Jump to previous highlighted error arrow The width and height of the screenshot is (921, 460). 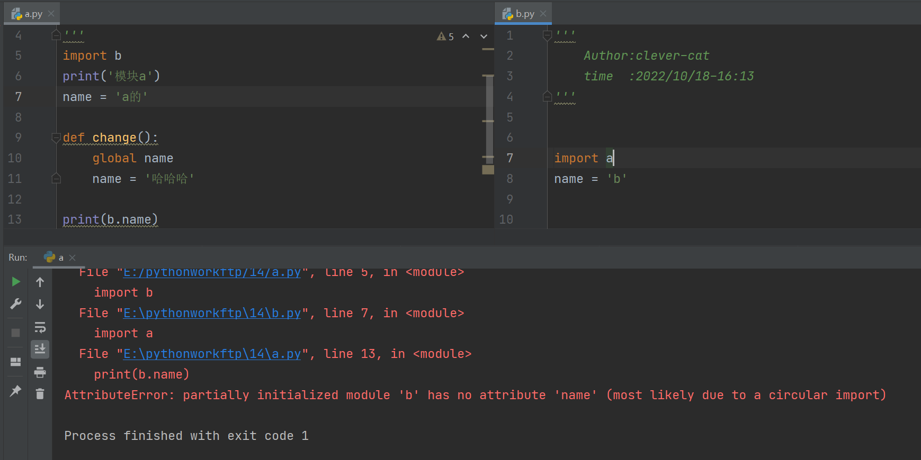pyautogui.click(x=466, y=36)
